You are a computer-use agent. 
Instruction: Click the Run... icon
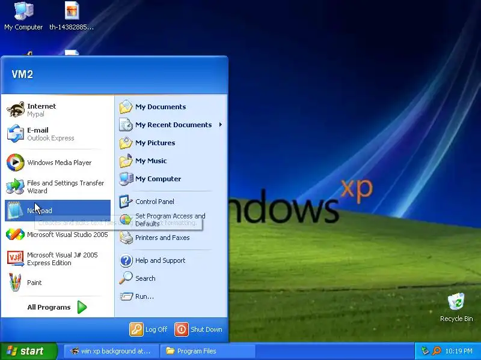tap(126, 296)
